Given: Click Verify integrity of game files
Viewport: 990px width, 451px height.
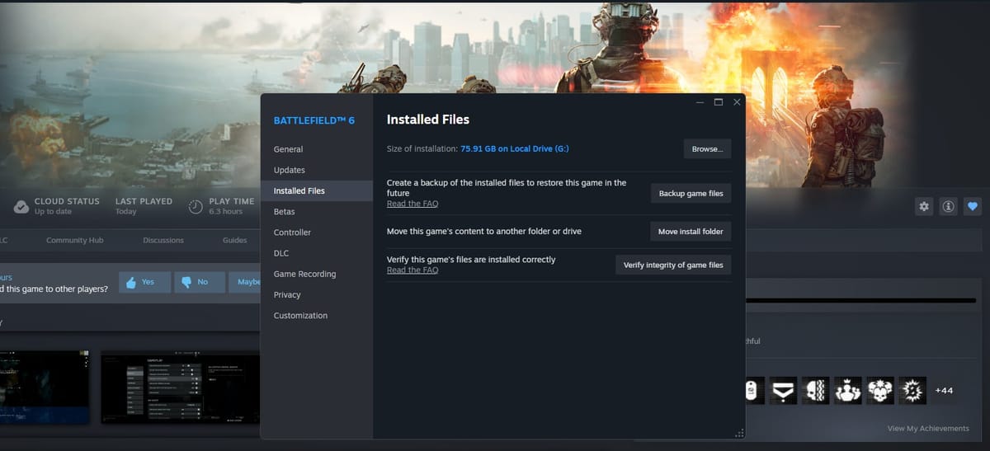Looking at the screenshot, I should pos(673,265).
